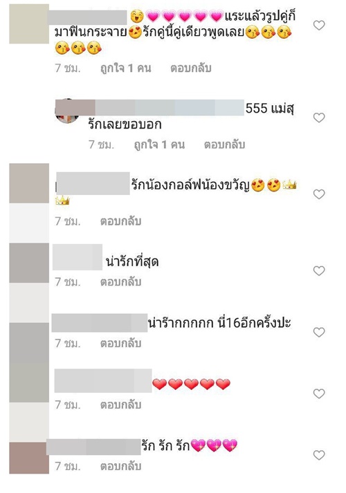Tap heart on 'รักน้องกอล์ฟน้องขวัญ' comment
346x493 pixels.
point(319,194)
